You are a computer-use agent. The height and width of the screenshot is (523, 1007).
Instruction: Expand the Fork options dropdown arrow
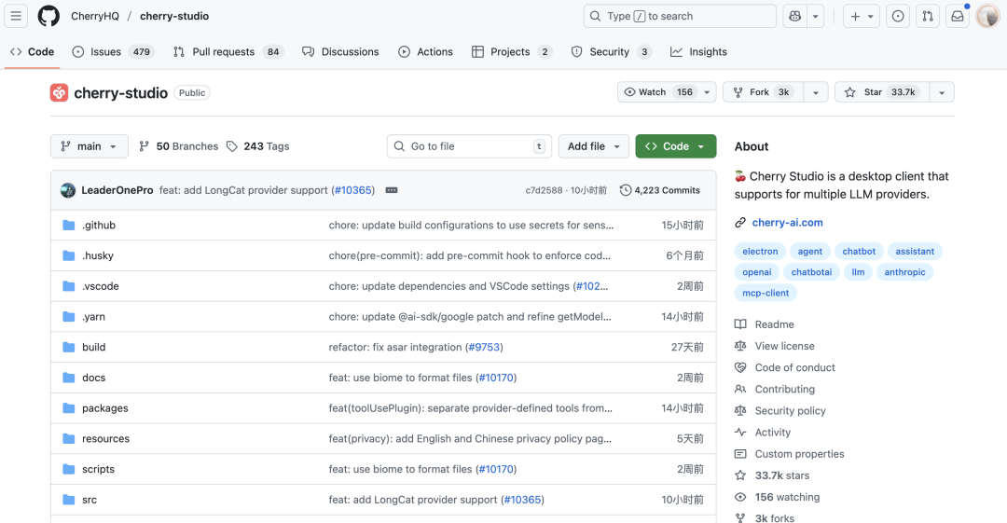[x=816, y=92]
